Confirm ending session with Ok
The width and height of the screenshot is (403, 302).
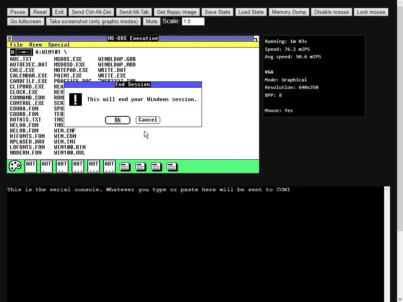pos(118,120)
